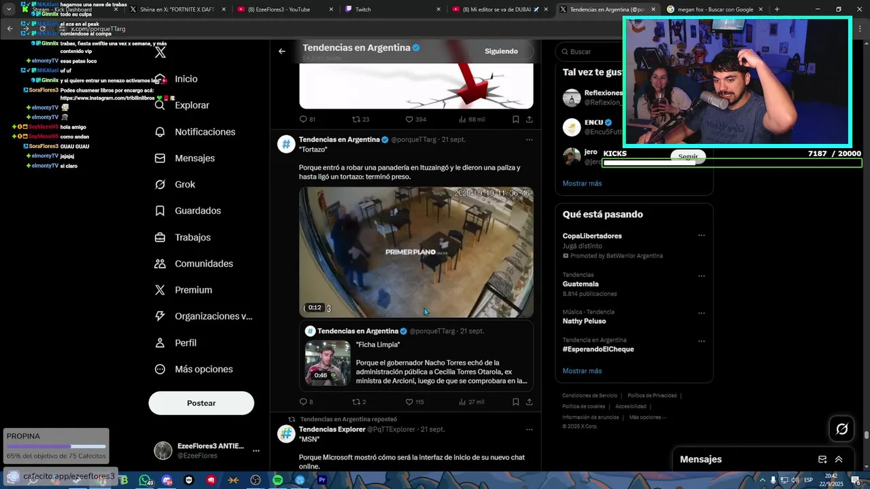Open options for Nathy Peluso trend
The height and width of the screenshot is (489, 870).
coord(701,313)
